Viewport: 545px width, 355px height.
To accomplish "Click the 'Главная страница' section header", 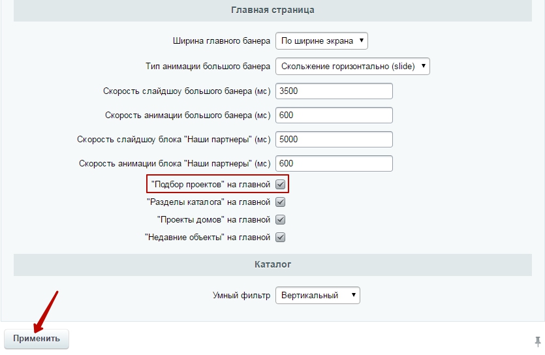I will 273,10.
